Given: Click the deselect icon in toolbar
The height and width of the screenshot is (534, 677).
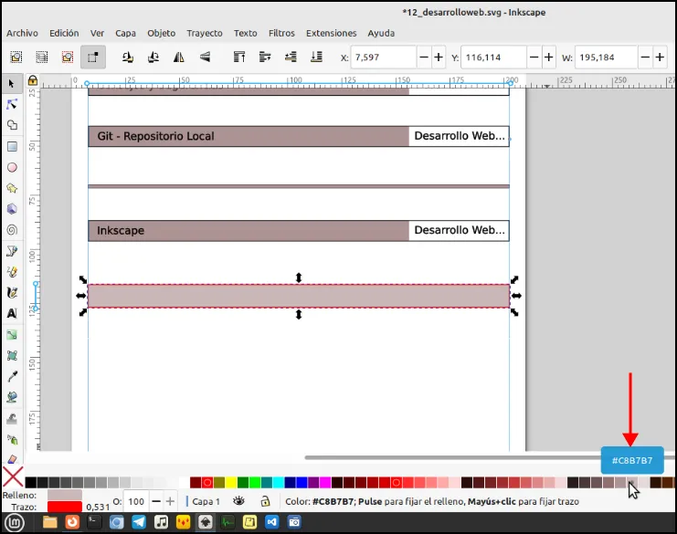Looking at the screenshot, I should coord(68,57).
